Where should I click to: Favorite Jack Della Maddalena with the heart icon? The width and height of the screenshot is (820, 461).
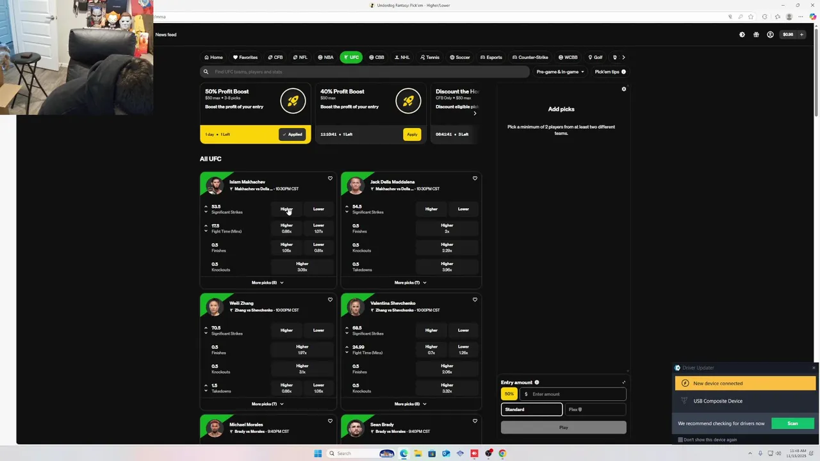475,179
